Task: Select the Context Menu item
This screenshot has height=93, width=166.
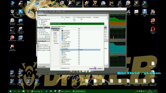Action: 66,32
